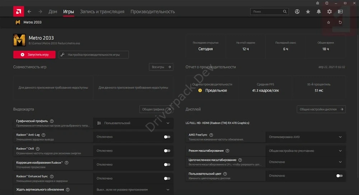Reset the Metro 2033 profile settings icon

(x=340, y=22)
